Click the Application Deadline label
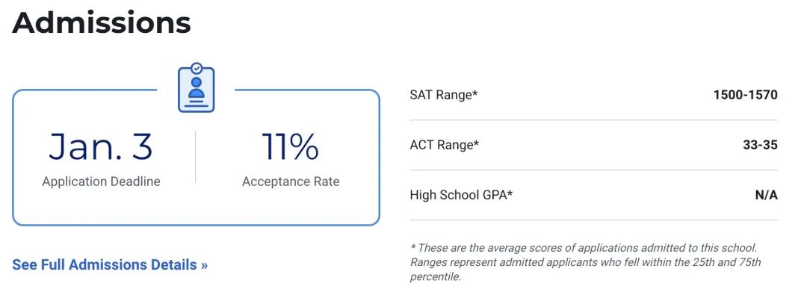Viewport: 807px width, 304px height. 102,182
